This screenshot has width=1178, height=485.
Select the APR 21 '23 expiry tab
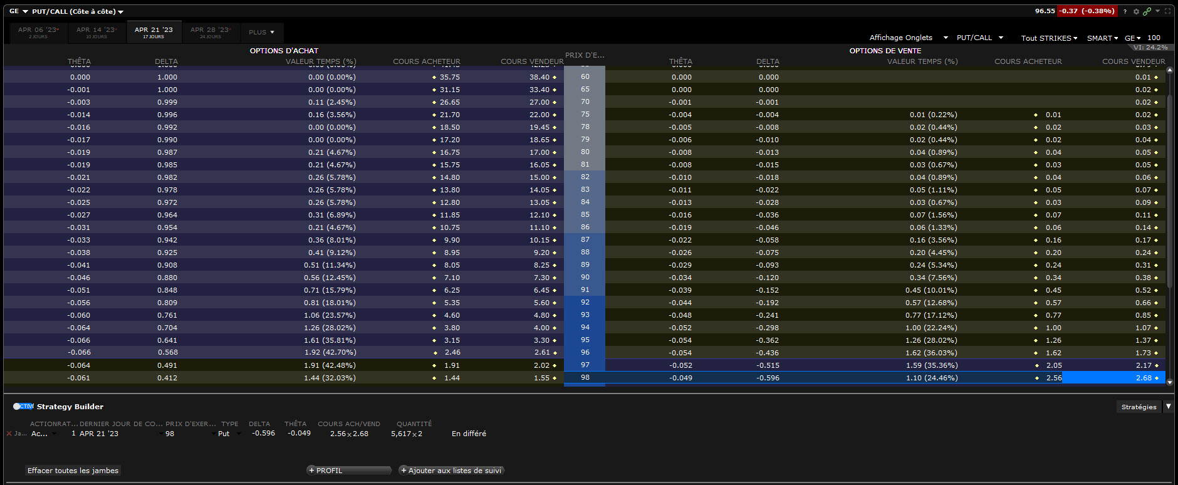154,32
